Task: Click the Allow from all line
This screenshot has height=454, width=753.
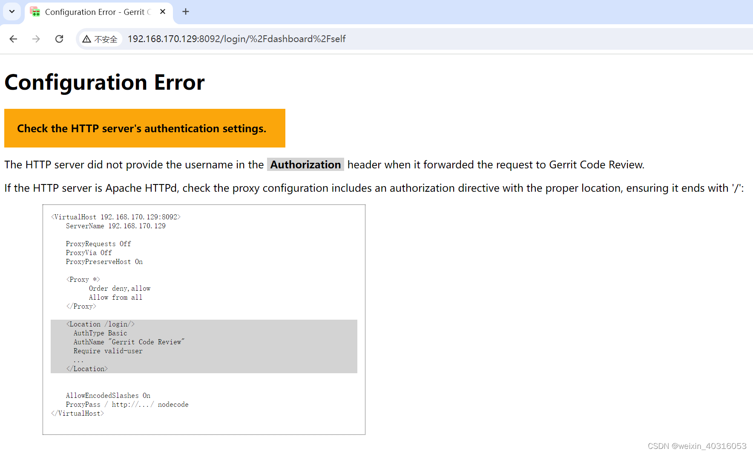Action: pyautogui.click(x=115, y=297)
